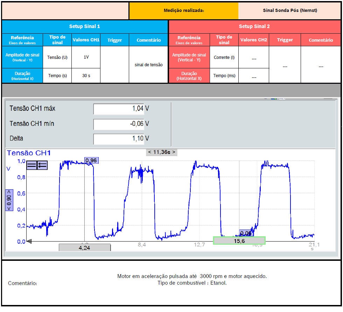
Task: Click the 'sinal de tensão' comment cell
Action: 148,65
